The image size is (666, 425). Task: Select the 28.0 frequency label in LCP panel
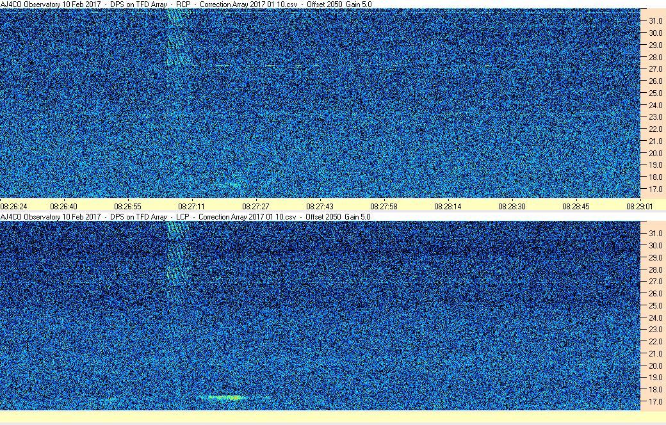[655, 269]
